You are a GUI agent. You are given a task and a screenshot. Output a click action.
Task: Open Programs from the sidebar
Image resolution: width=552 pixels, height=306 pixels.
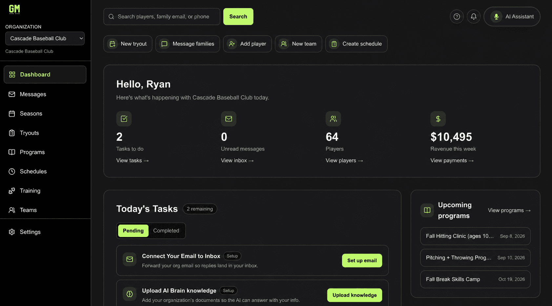click(45, 152)
